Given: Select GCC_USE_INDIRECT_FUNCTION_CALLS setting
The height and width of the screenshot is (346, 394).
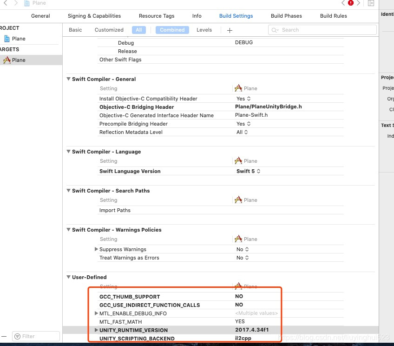Looking at the screenshot, I should (150, 305).
